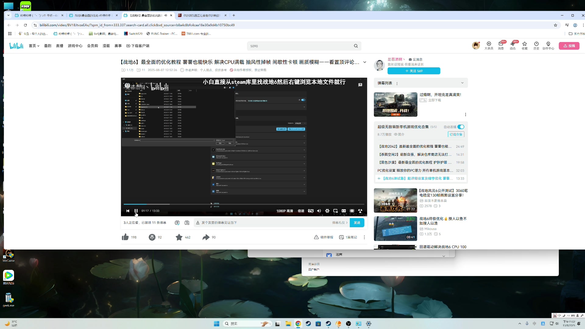The height and width of the screenshot is (329, 585).
Task: Open 下载客户端 download link
Action: (138, 46)
